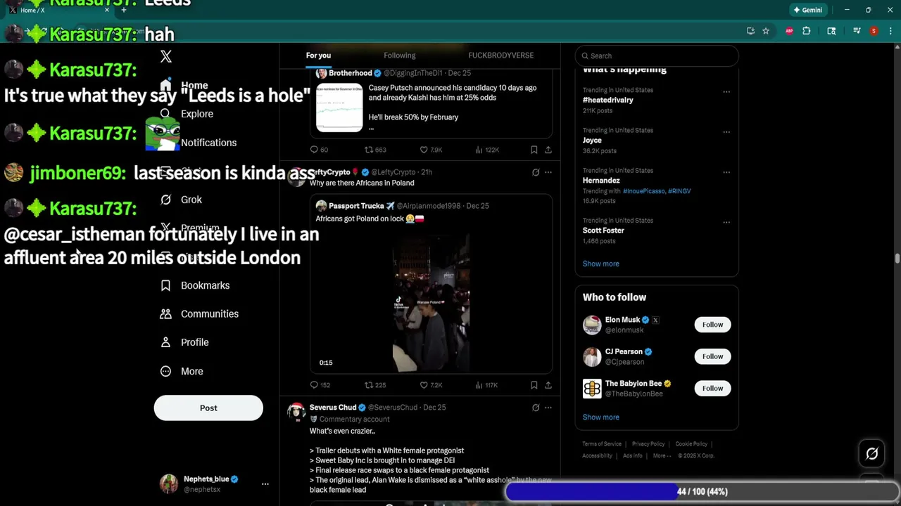
Task: Show more Who to follow suggestions
Action: [x=601, y=417]
